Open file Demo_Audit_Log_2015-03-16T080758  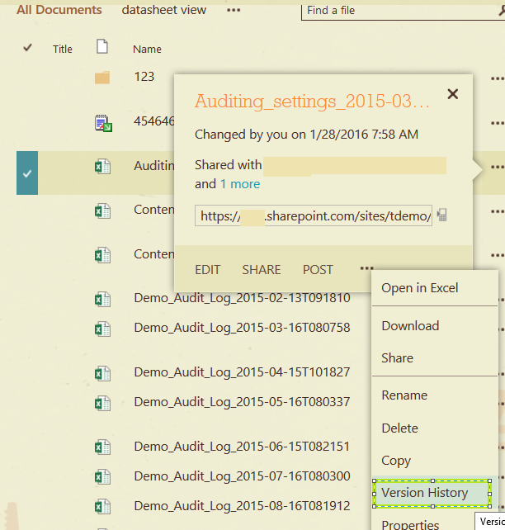(242, 328)
